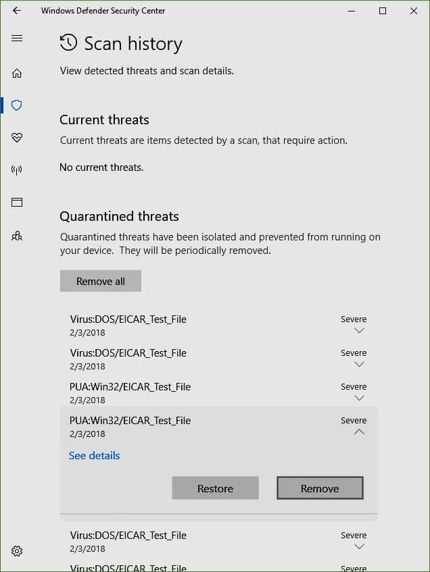Click the Scan history title

[133, 44]
